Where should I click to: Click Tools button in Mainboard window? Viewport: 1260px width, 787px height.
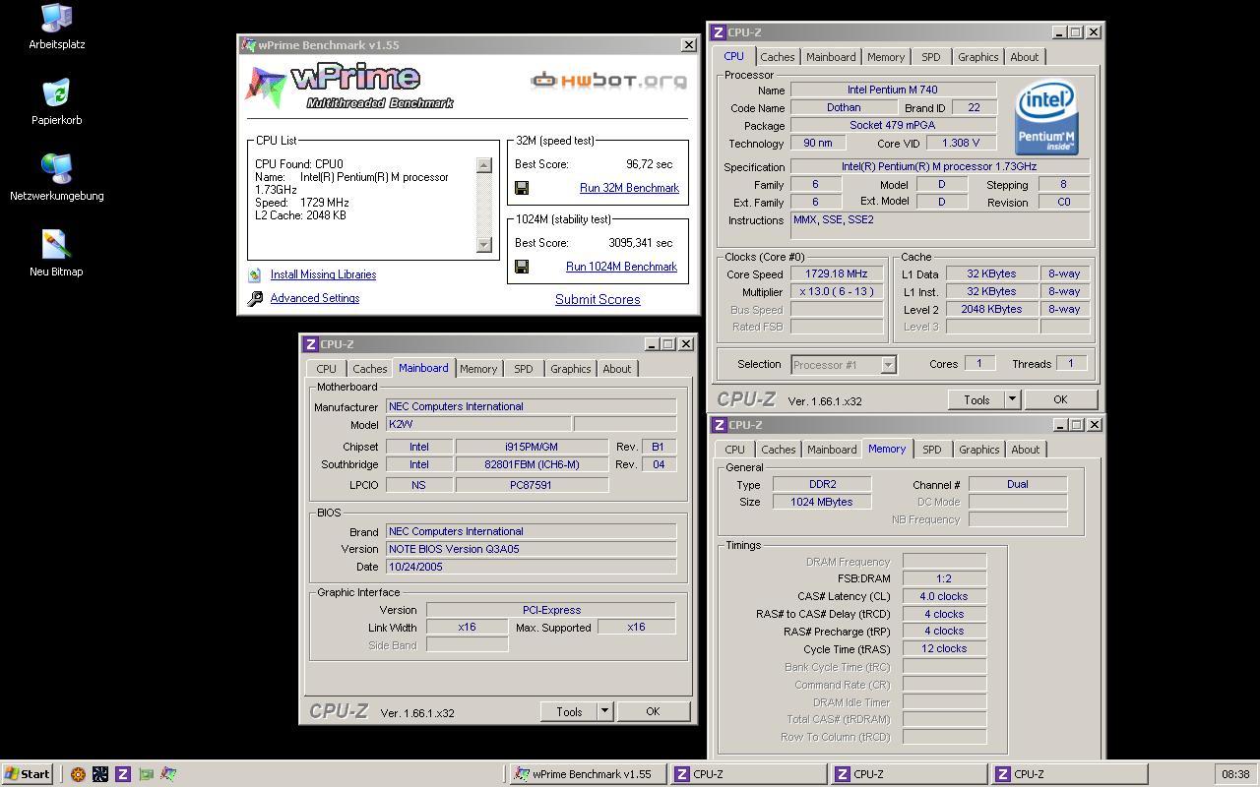pos(569,711)
